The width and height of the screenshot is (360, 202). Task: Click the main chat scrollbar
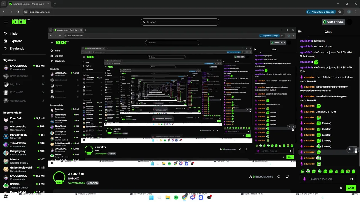pyautogui.click(x=359, y=112)
